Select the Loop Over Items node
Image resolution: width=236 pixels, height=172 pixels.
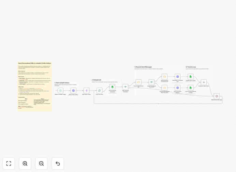(x=99, y=91)
